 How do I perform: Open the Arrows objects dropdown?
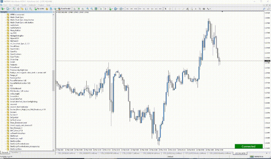[x=209, y=9]
